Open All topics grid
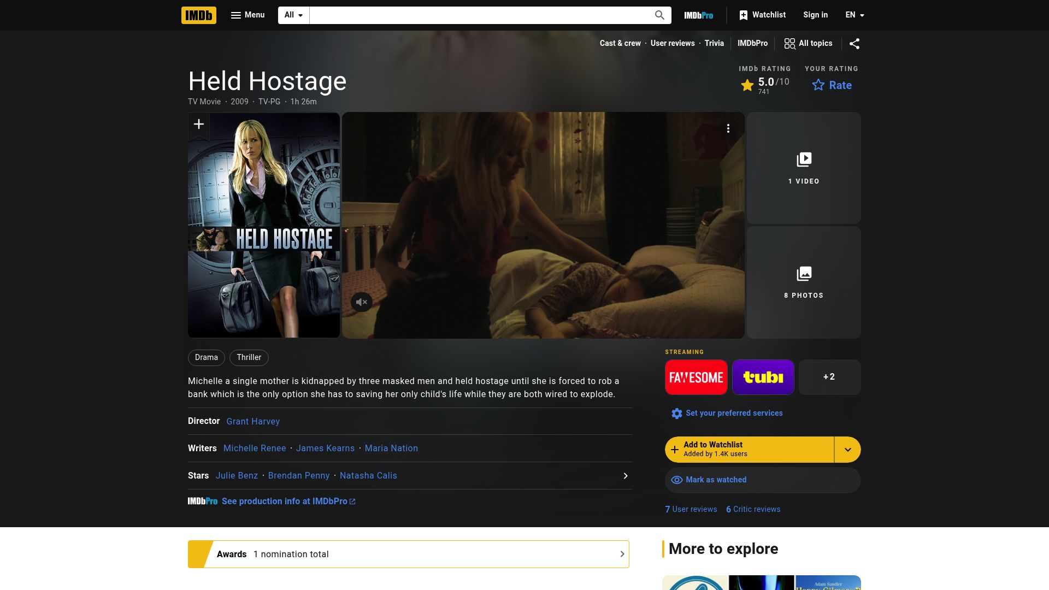Viewport: 1049px width, 590px height. 808,43
